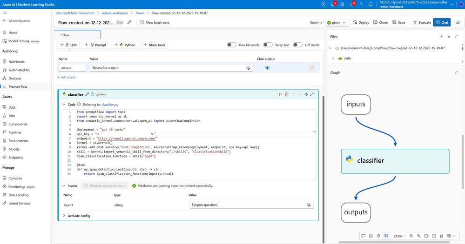Go to Endpoints in sidebar
This screenshot has height=244, width=465.
click(x=16, y=158)
